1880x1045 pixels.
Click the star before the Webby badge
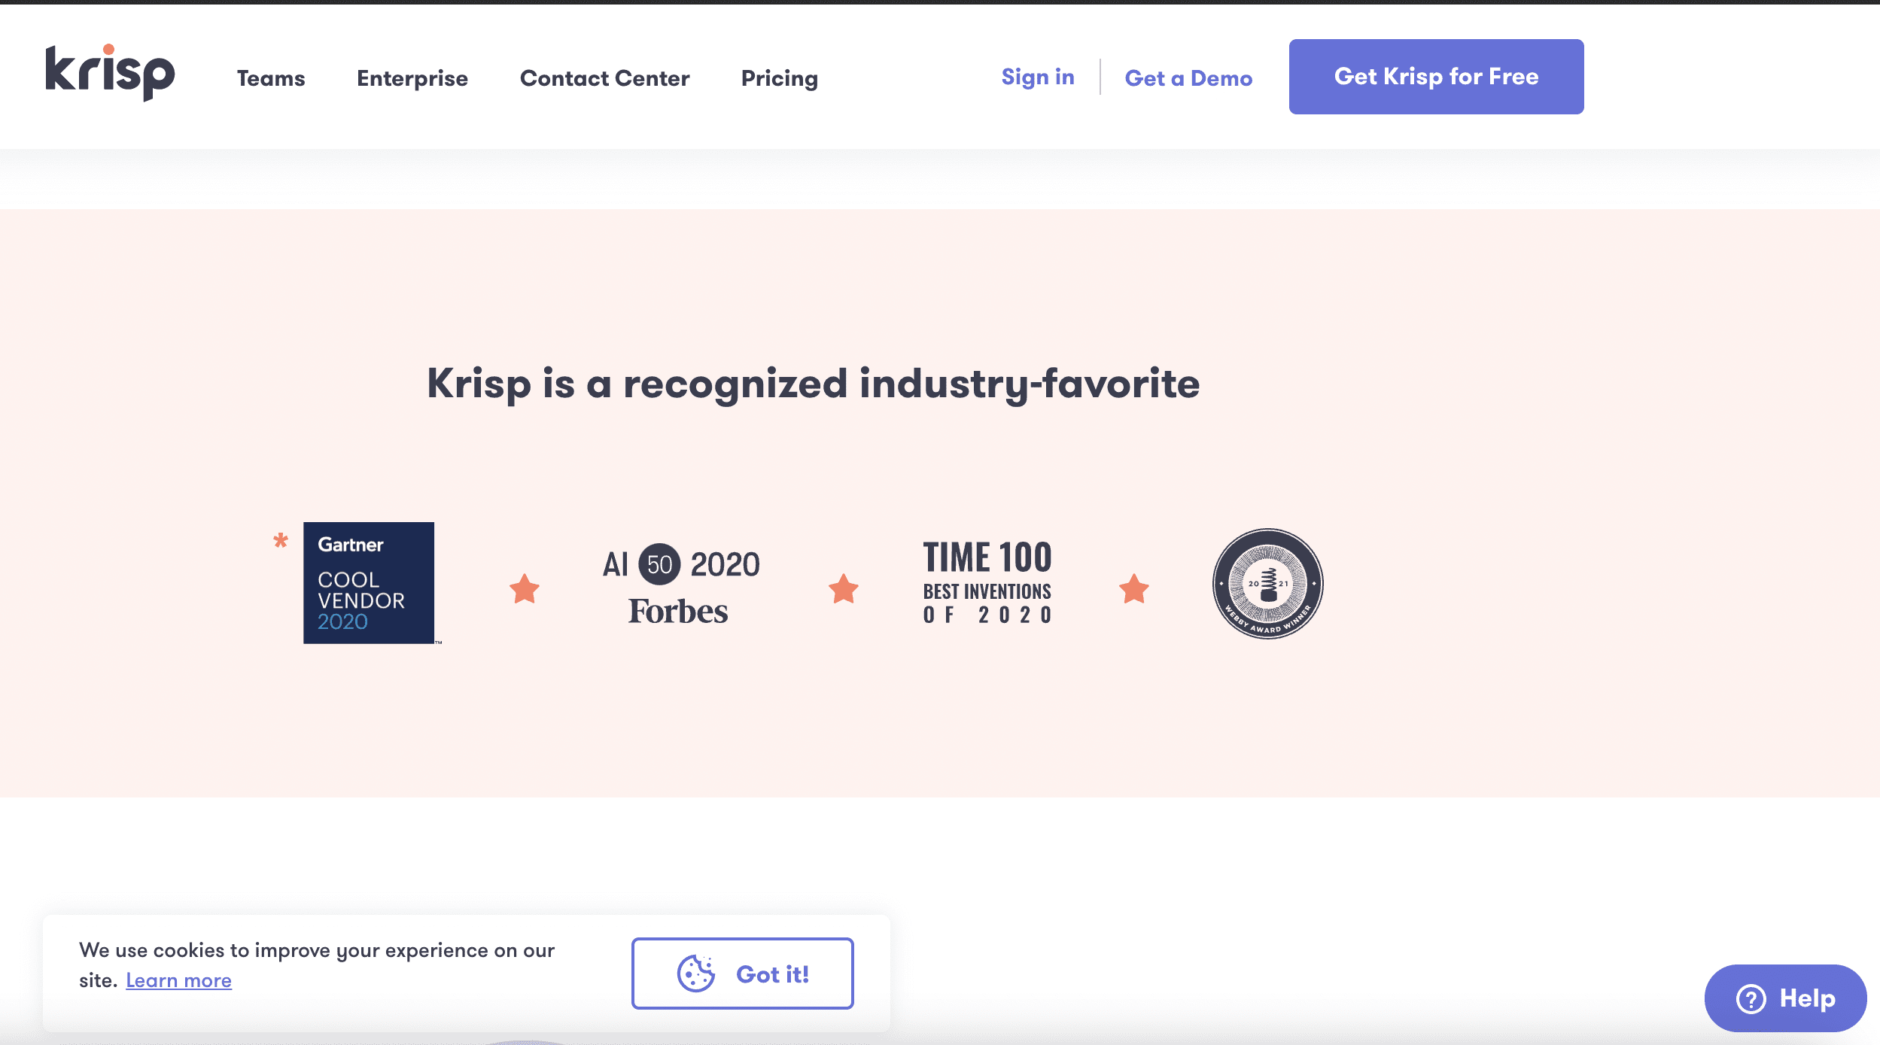click(x=1133, y=589)
